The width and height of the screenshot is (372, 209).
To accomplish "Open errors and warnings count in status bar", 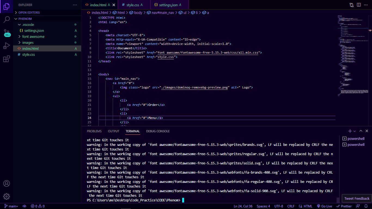I will [x=38, y=206].
